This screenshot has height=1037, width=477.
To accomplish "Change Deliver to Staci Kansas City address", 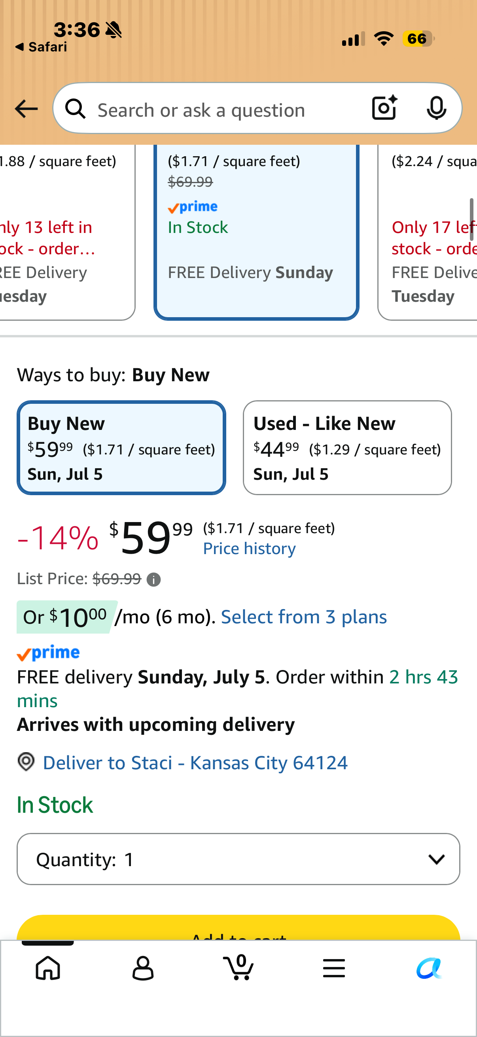I will pos(195,763).
